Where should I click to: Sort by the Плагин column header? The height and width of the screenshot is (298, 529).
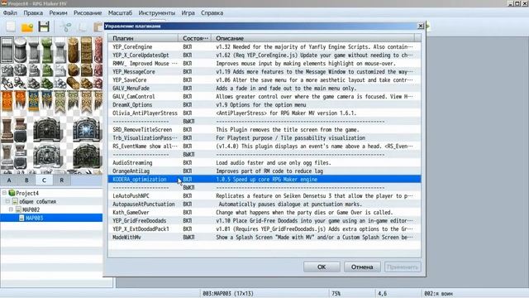pyautogui.click(x=143, y=38)
